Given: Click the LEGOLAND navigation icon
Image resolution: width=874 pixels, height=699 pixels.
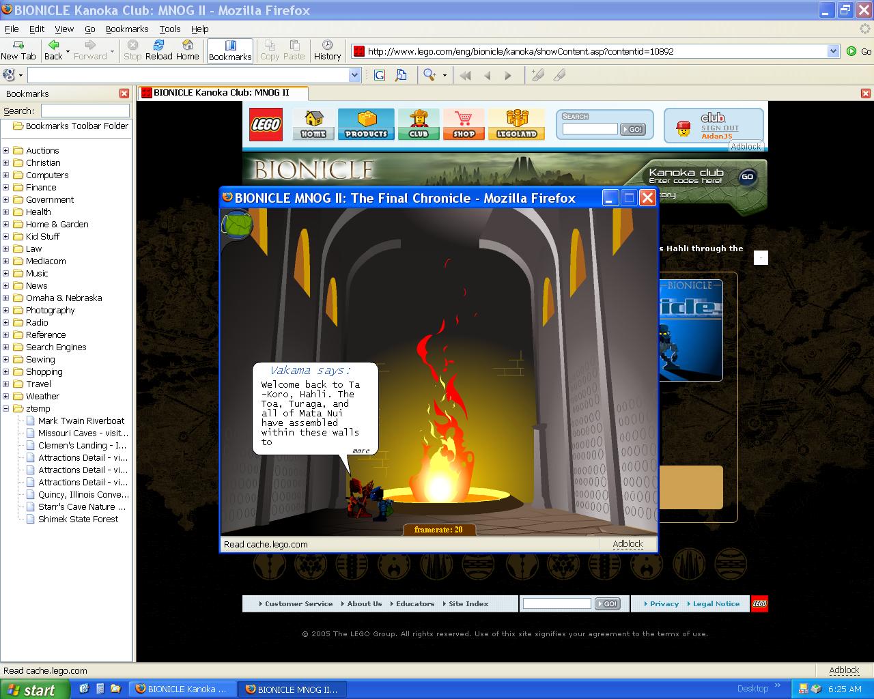Looking at the screenshot, I should (516, 124).
